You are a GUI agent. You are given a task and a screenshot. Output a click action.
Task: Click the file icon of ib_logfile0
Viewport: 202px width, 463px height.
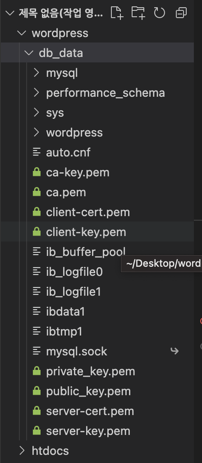[37, 271]
